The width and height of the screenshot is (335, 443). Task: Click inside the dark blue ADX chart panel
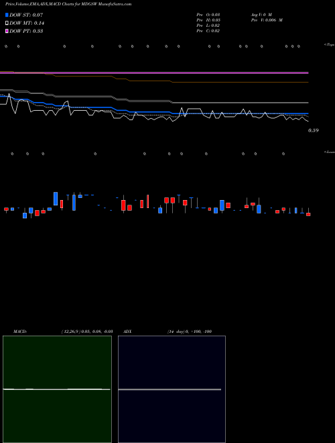[x=172, y=389]
